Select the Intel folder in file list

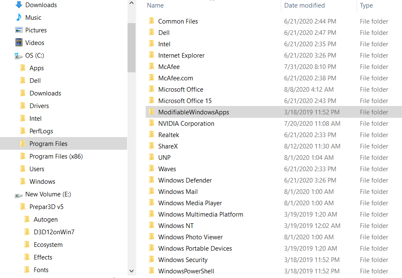point(164,44)
